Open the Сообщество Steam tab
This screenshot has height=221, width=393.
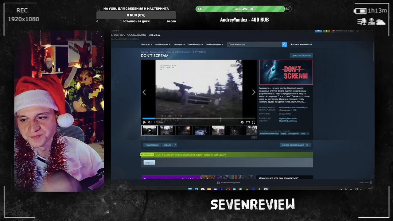137,35
